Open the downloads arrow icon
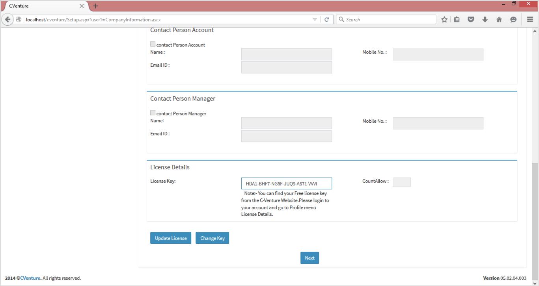 coord(485,20)
